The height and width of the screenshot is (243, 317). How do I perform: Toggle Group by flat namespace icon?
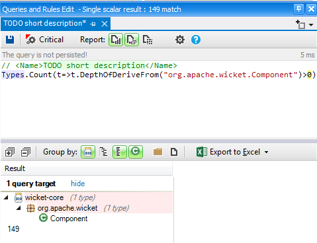click(x=120, y=152)
